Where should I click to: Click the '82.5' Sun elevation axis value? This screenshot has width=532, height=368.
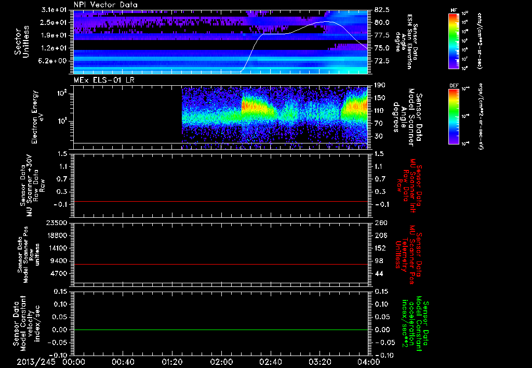pos(382,10)
